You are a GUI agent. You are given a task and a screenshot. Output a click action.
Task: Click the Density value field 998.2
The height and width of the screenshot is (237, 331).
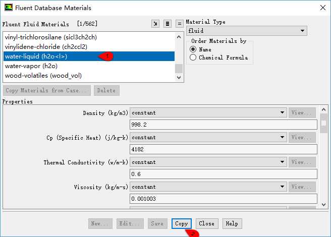point(224,125)
